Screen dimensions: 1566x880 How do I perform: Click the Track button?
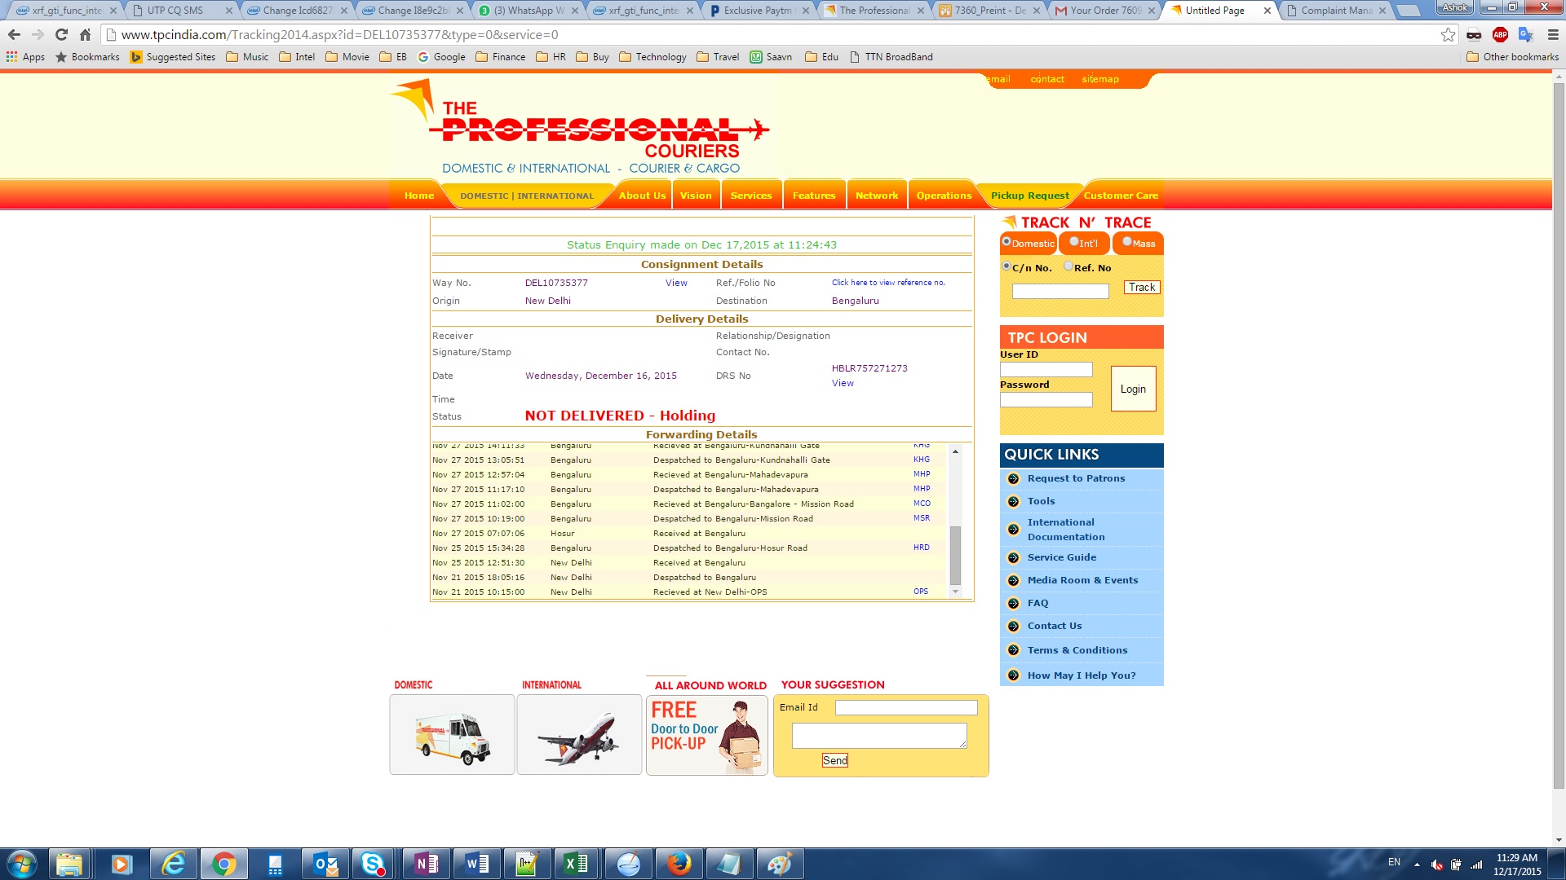[x=1142, y=288]
